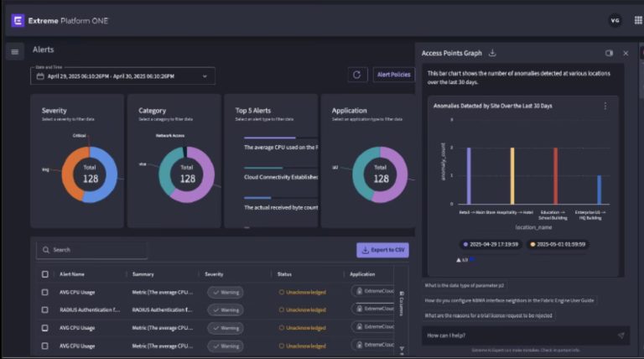Open the Columns side panel tab
The height and width of the screenshot is (359, 644).
pos(402,304)
